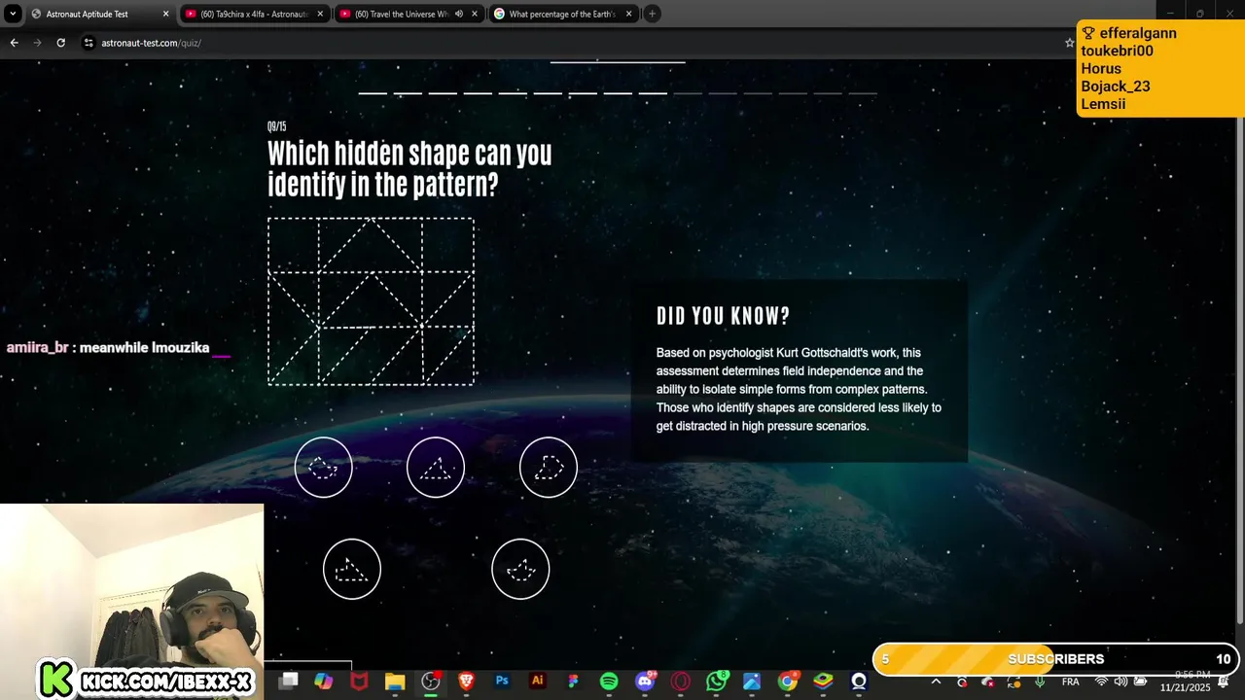The height and width of the screenshot is (700, 1245).
Task: Open BlueStacks from the taskbar
Action: pyautogui.click(x=823, y=682)
